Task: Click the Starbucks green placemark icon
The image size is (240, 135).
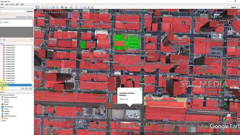Action: click(x=144, y=79)
